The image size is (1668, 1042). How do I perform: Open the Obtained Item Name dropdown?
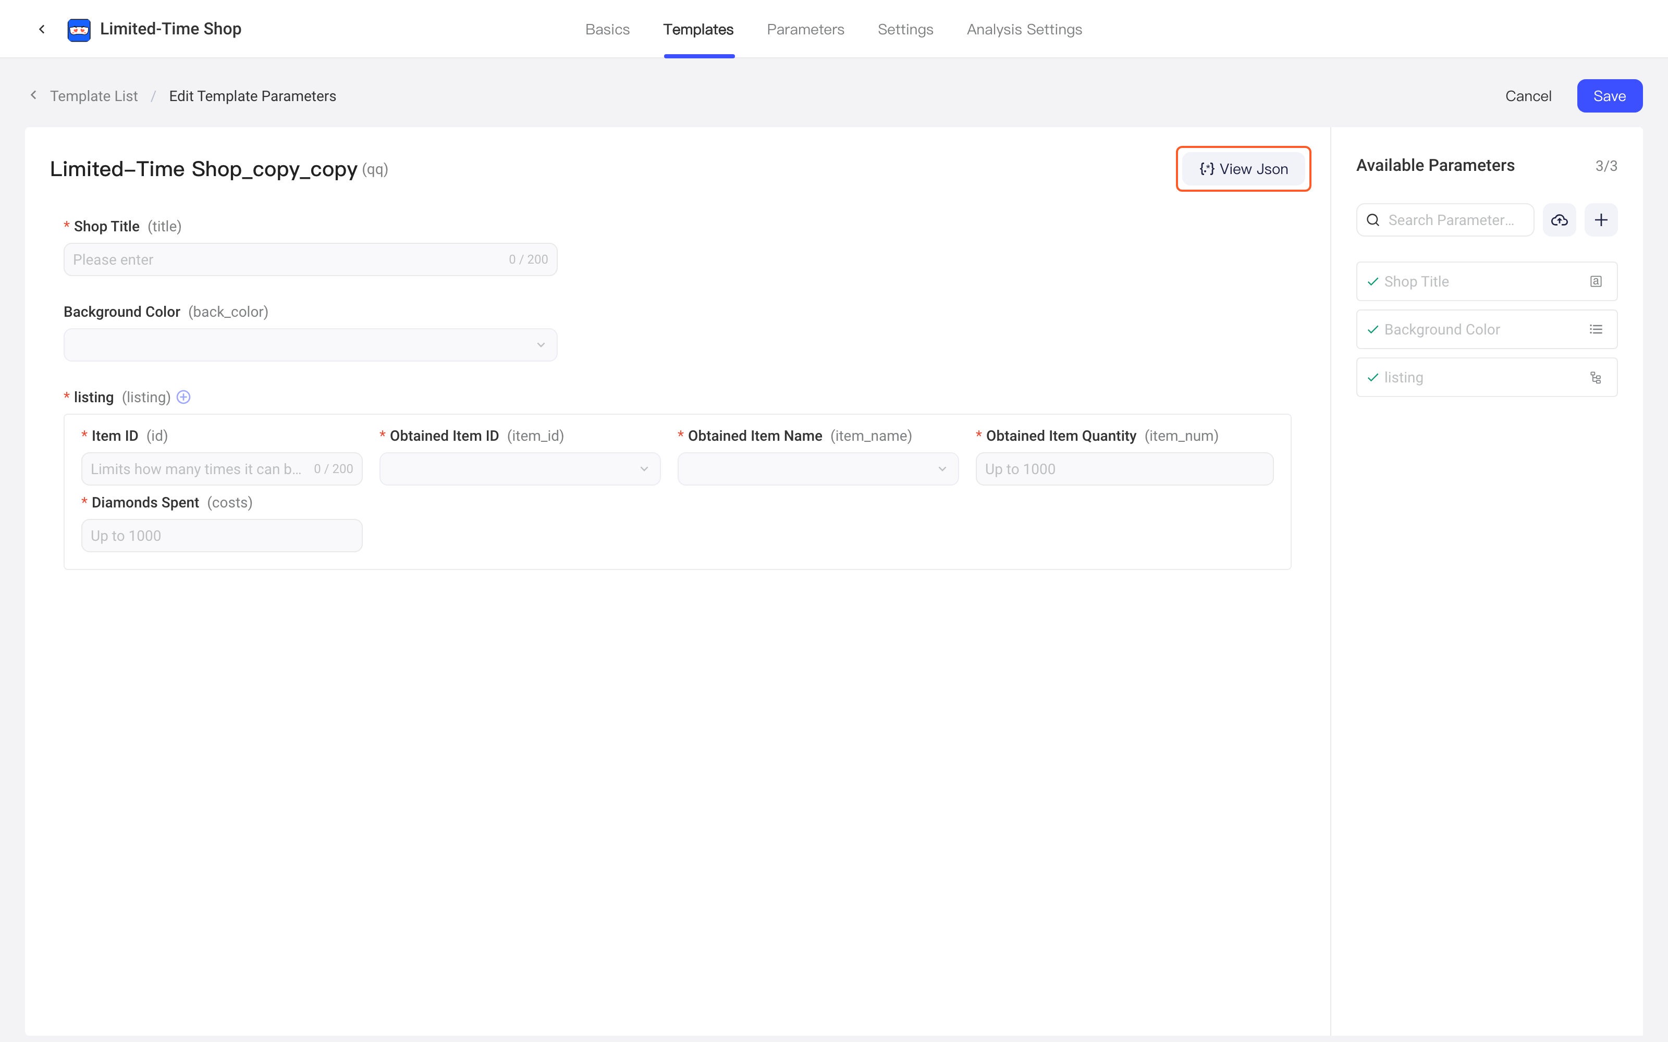(x=817, y=468)
